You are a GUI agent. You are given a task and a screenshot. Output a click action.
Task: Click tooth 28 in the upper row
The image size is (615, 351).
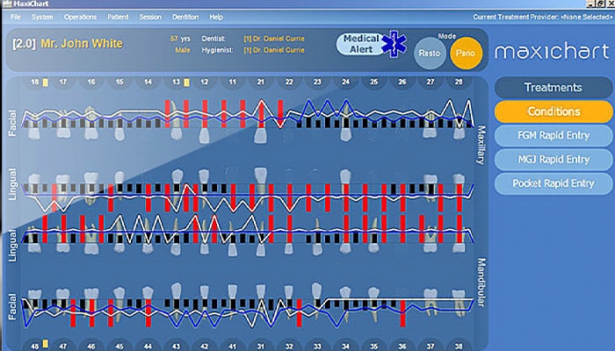[x=457, y=82]
